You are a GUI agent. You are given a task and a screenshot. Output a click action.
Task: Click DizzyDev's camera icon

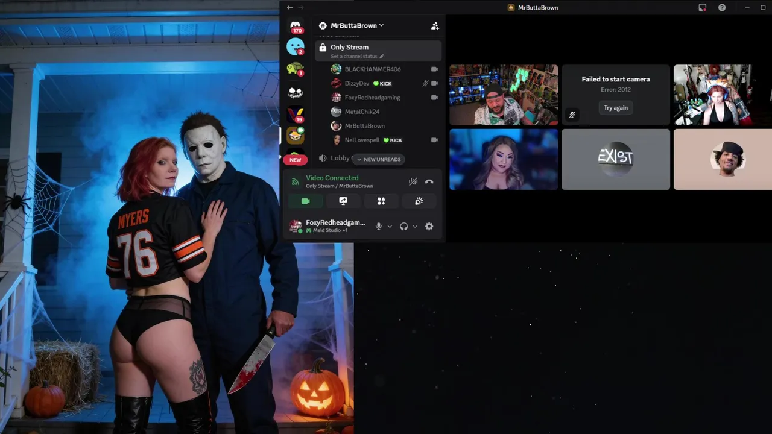pos(434,83)
